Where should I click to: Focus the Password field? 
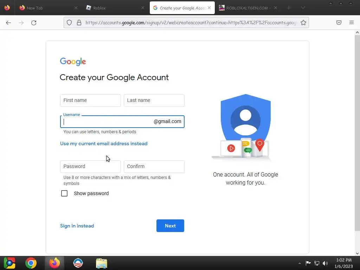pyautogui.click(x=90, y=166)
